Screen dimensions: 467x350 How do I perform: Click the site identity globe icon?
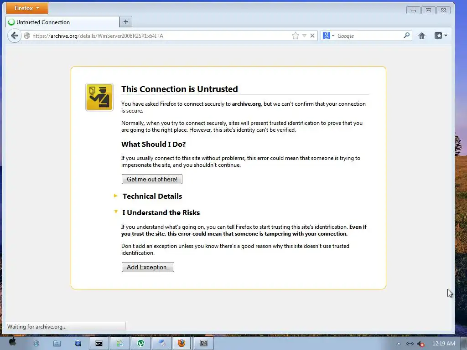pyautogui.click(x=27, y=36)
